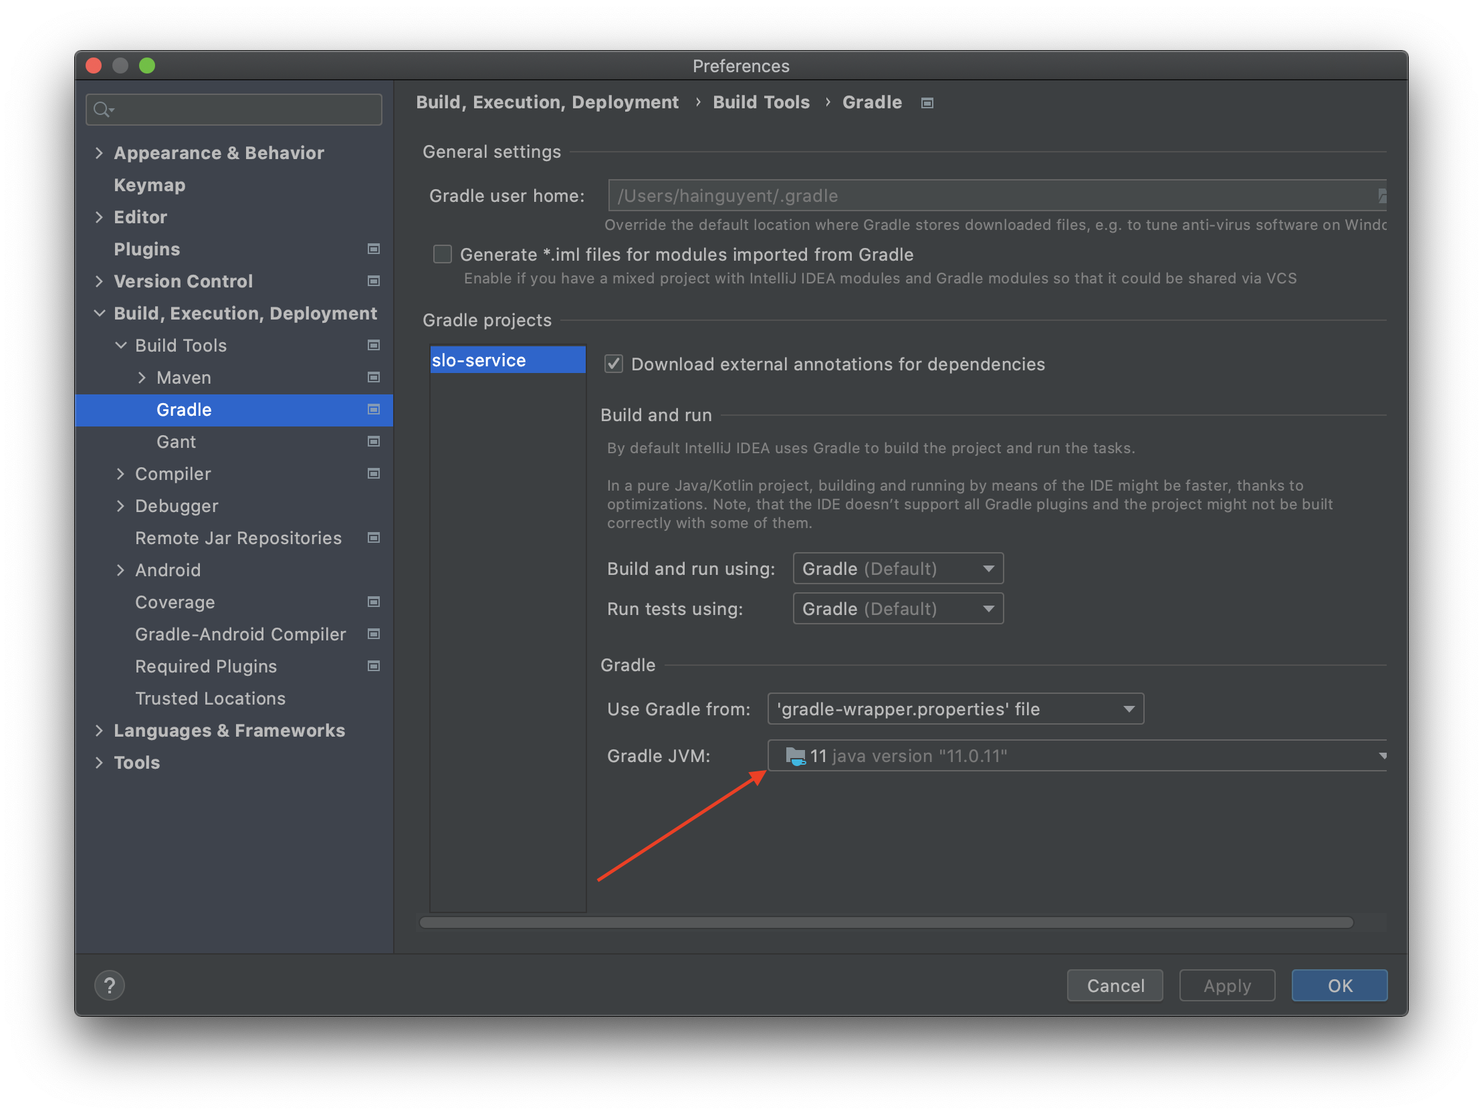The height and width of the screenshot is (1115, 1483).
Task: Click the Gradle user home path field
Action: pos(992,196)
